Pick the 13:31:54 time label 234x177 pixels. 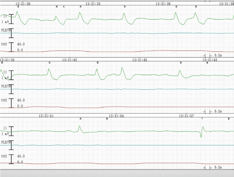pyautogui.click(x=116, y=116)
